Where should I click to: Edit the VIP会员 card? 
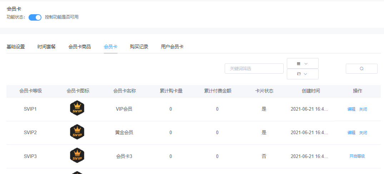[x=351, y=109]
